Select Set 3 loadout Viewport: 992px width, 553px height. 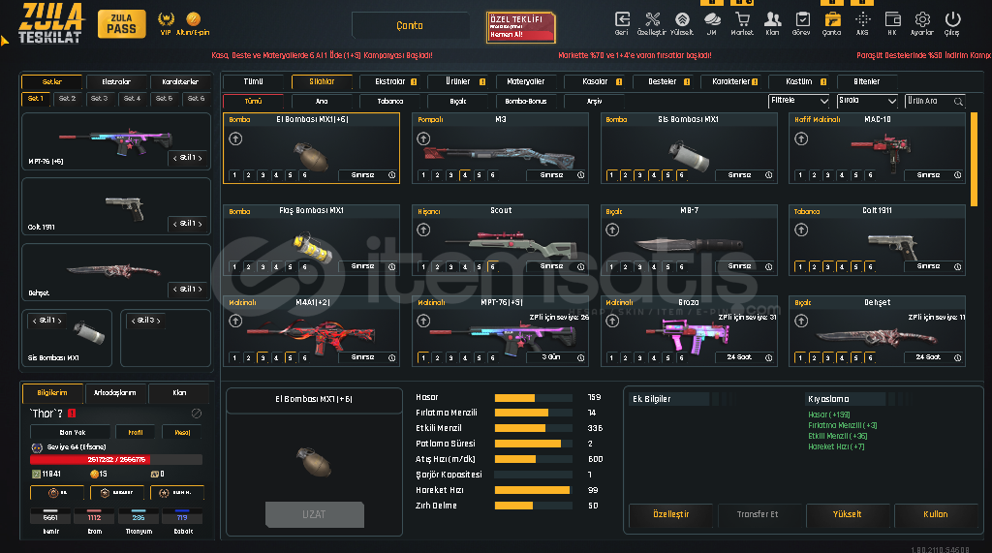tap(100, 99)
